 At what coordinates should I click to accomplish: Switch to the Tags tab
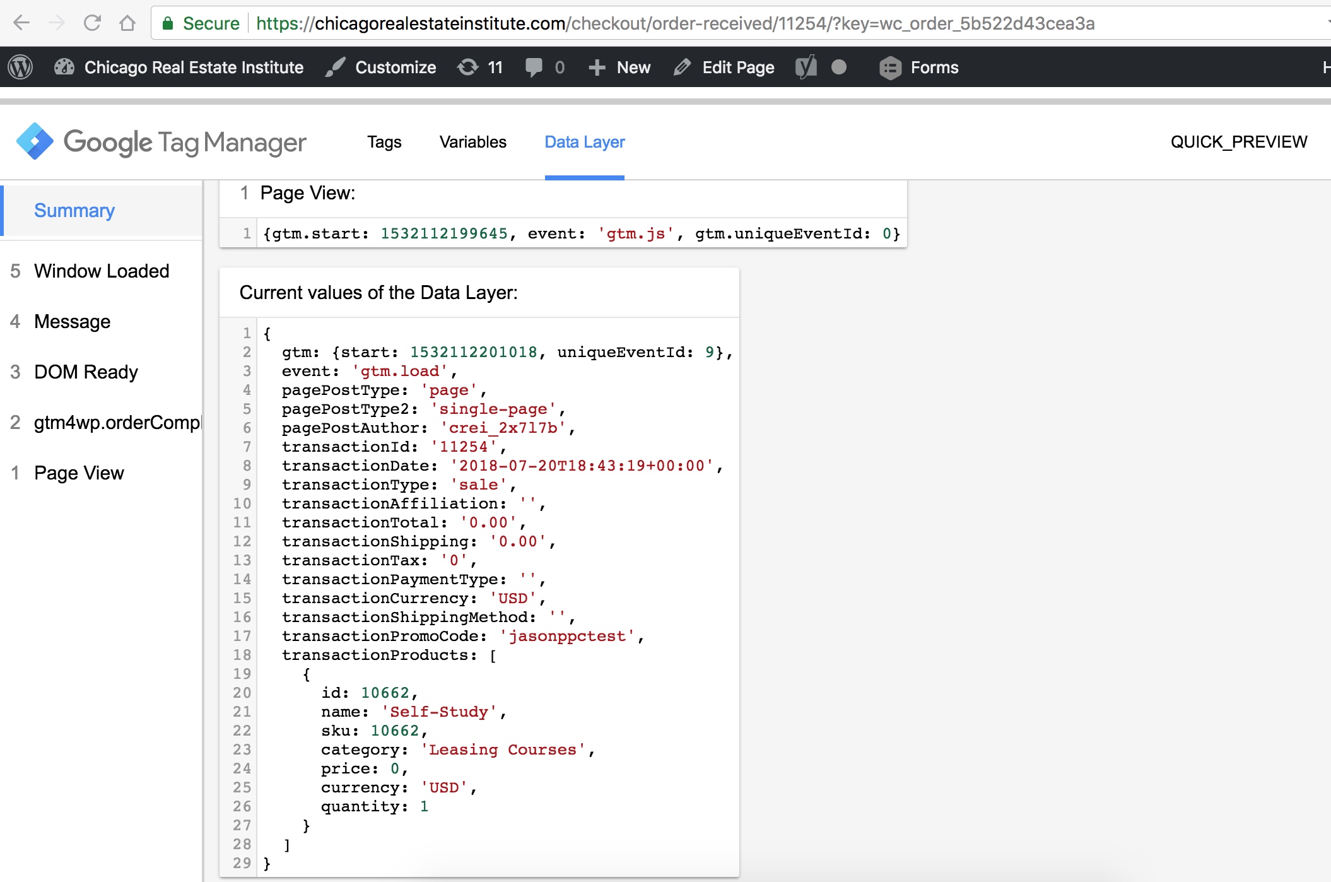point(384,142)
